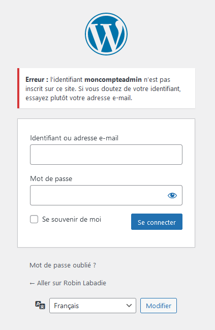215x330 pixels.
Task: Click the "Se souvenir de moi" label text
Action: [x=72, y=219]
